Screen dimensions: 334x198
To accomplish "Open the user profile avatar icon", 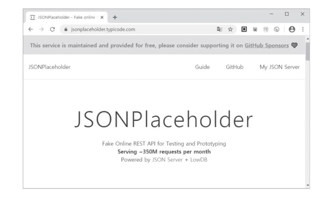I will click(x=292, y=29).
